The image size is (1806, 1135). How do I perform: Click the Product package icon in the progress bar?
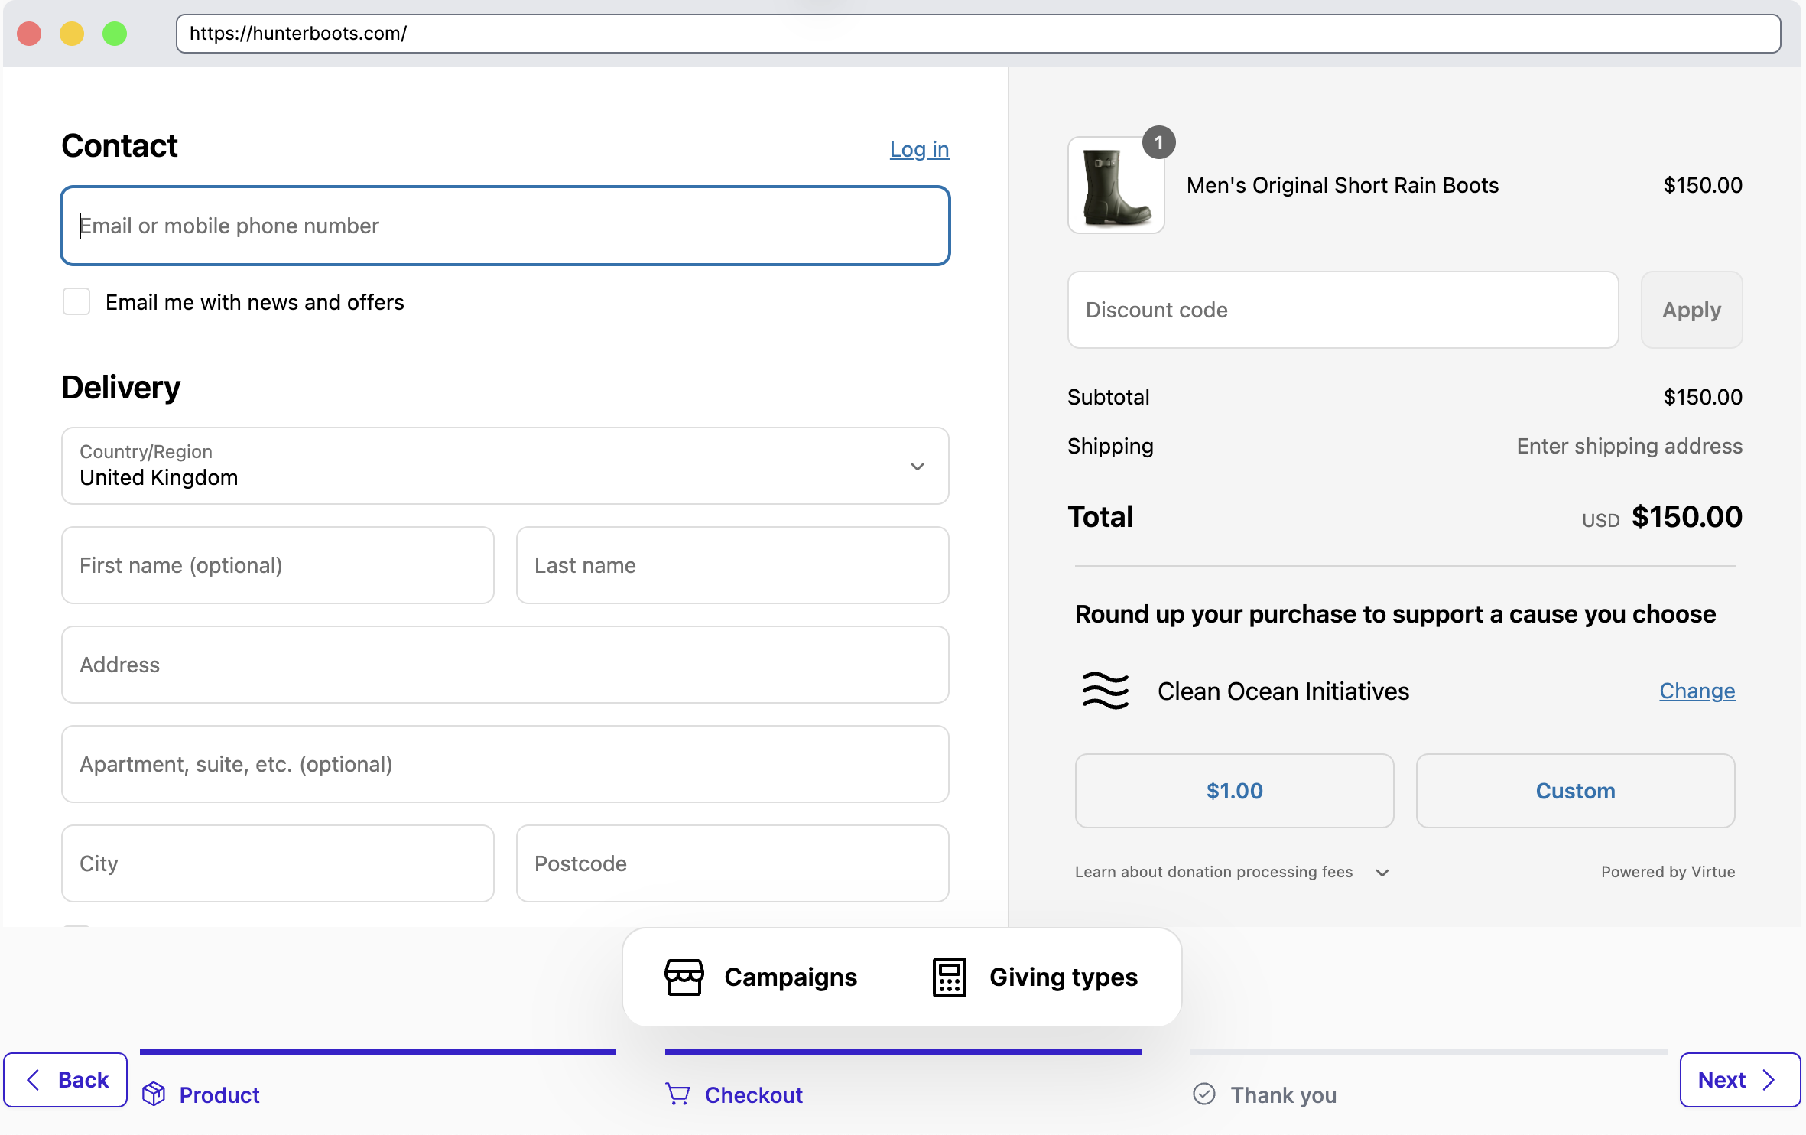click(x=154, y=1094)
